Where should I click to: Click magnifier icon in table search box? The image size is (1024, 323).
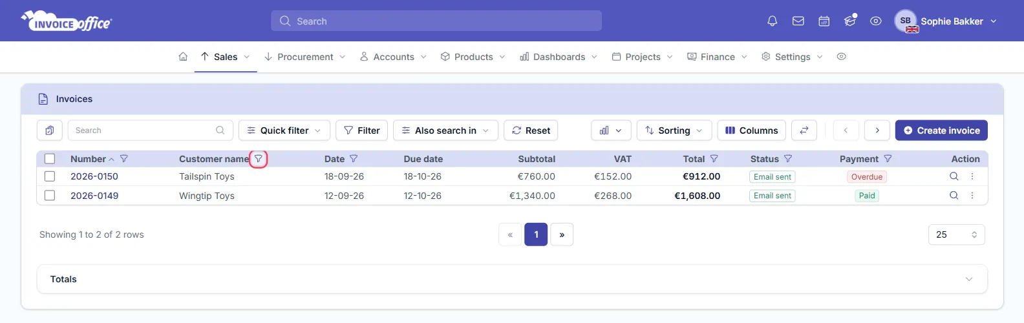tap(220, 130)
